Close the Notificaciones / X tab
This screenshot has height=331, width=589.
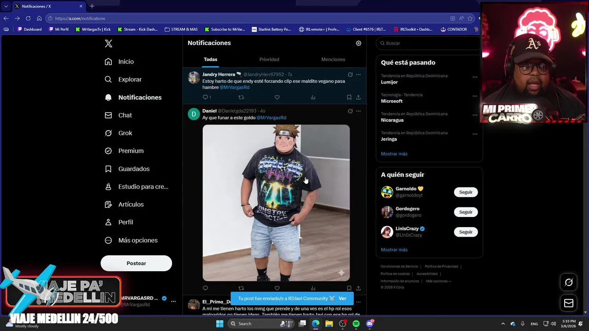(x=81, y=6)
